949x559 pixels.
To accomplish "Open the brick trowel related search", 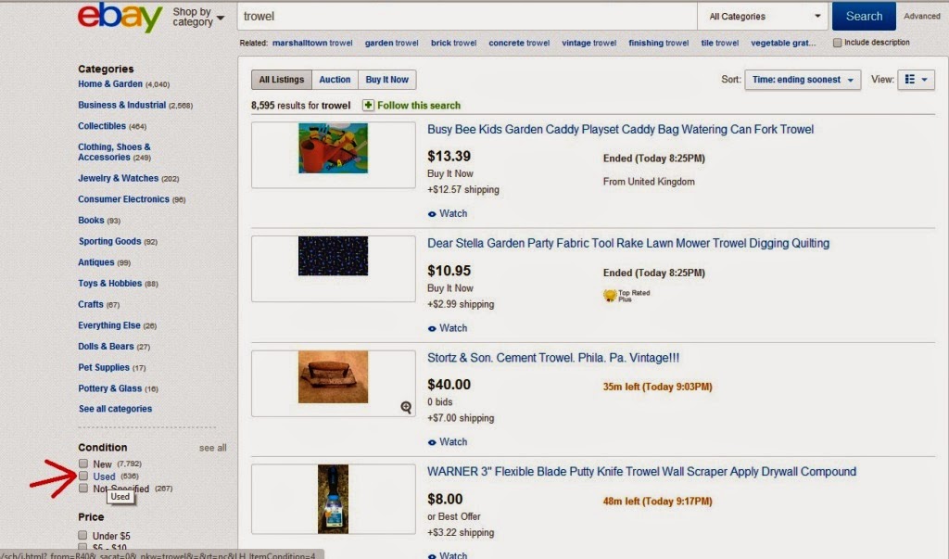I will pyautogui.click(x=453, y=43).
